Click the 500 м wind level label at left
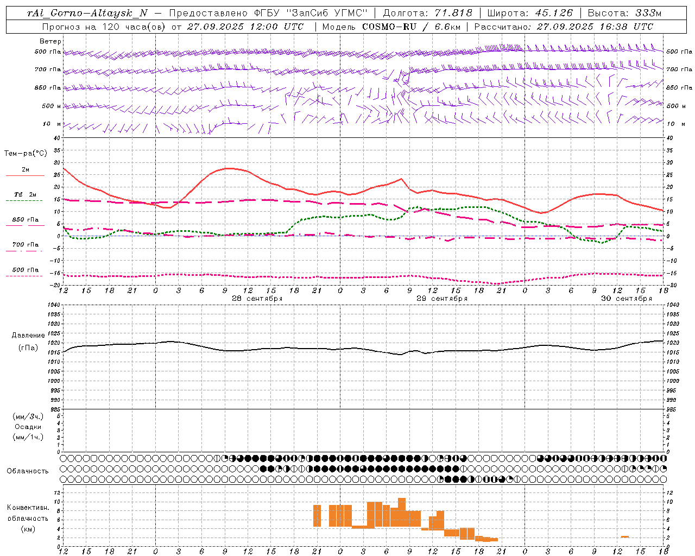The width and height of the screenshot is (695, 556). 52,106
